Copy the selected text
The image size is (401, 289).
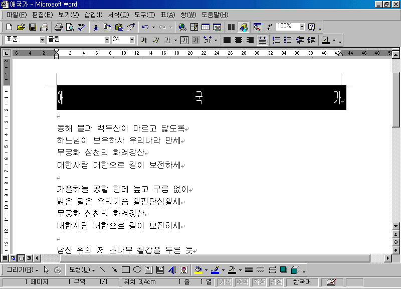point(107,27)
